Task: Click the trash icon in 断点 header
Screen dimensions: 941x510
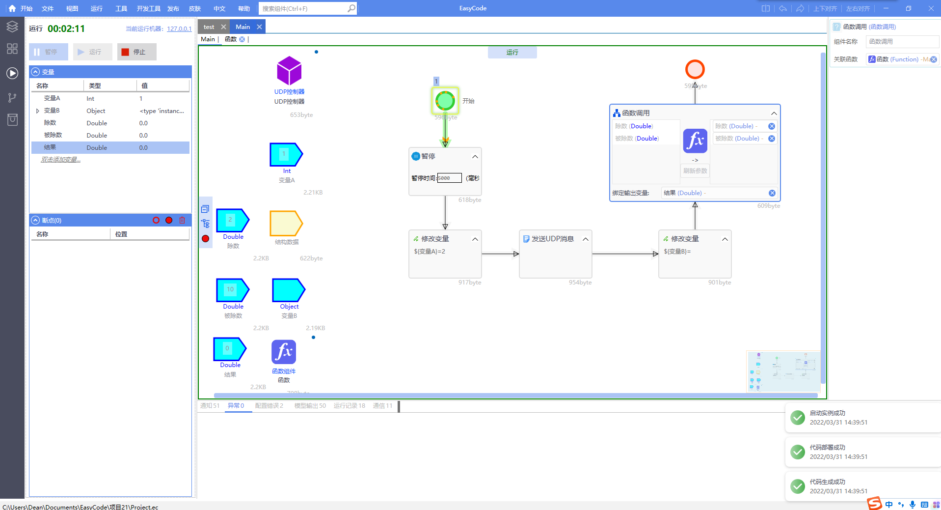Action: click(182, 220)
